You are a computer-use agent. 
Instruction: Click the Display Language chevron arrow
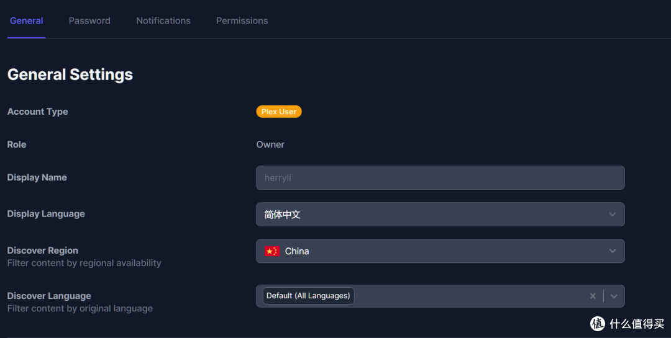click(x=612, y=215)
